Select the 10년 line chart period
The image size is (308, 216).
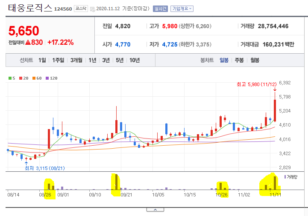point(135,60)
